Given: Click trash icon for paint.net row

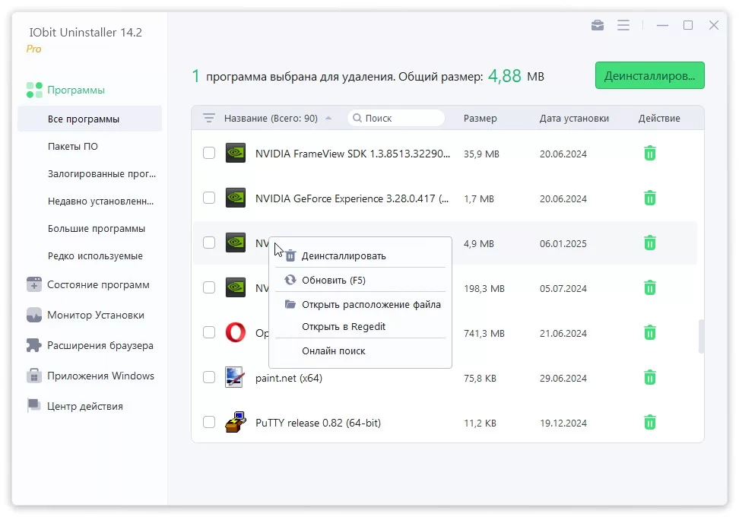Looking at the screenshot, I should (x=649, y=378).
